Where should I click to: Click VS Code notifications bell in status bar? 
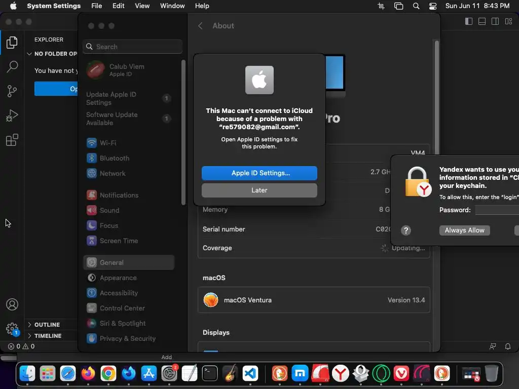[x=508, y=346]
